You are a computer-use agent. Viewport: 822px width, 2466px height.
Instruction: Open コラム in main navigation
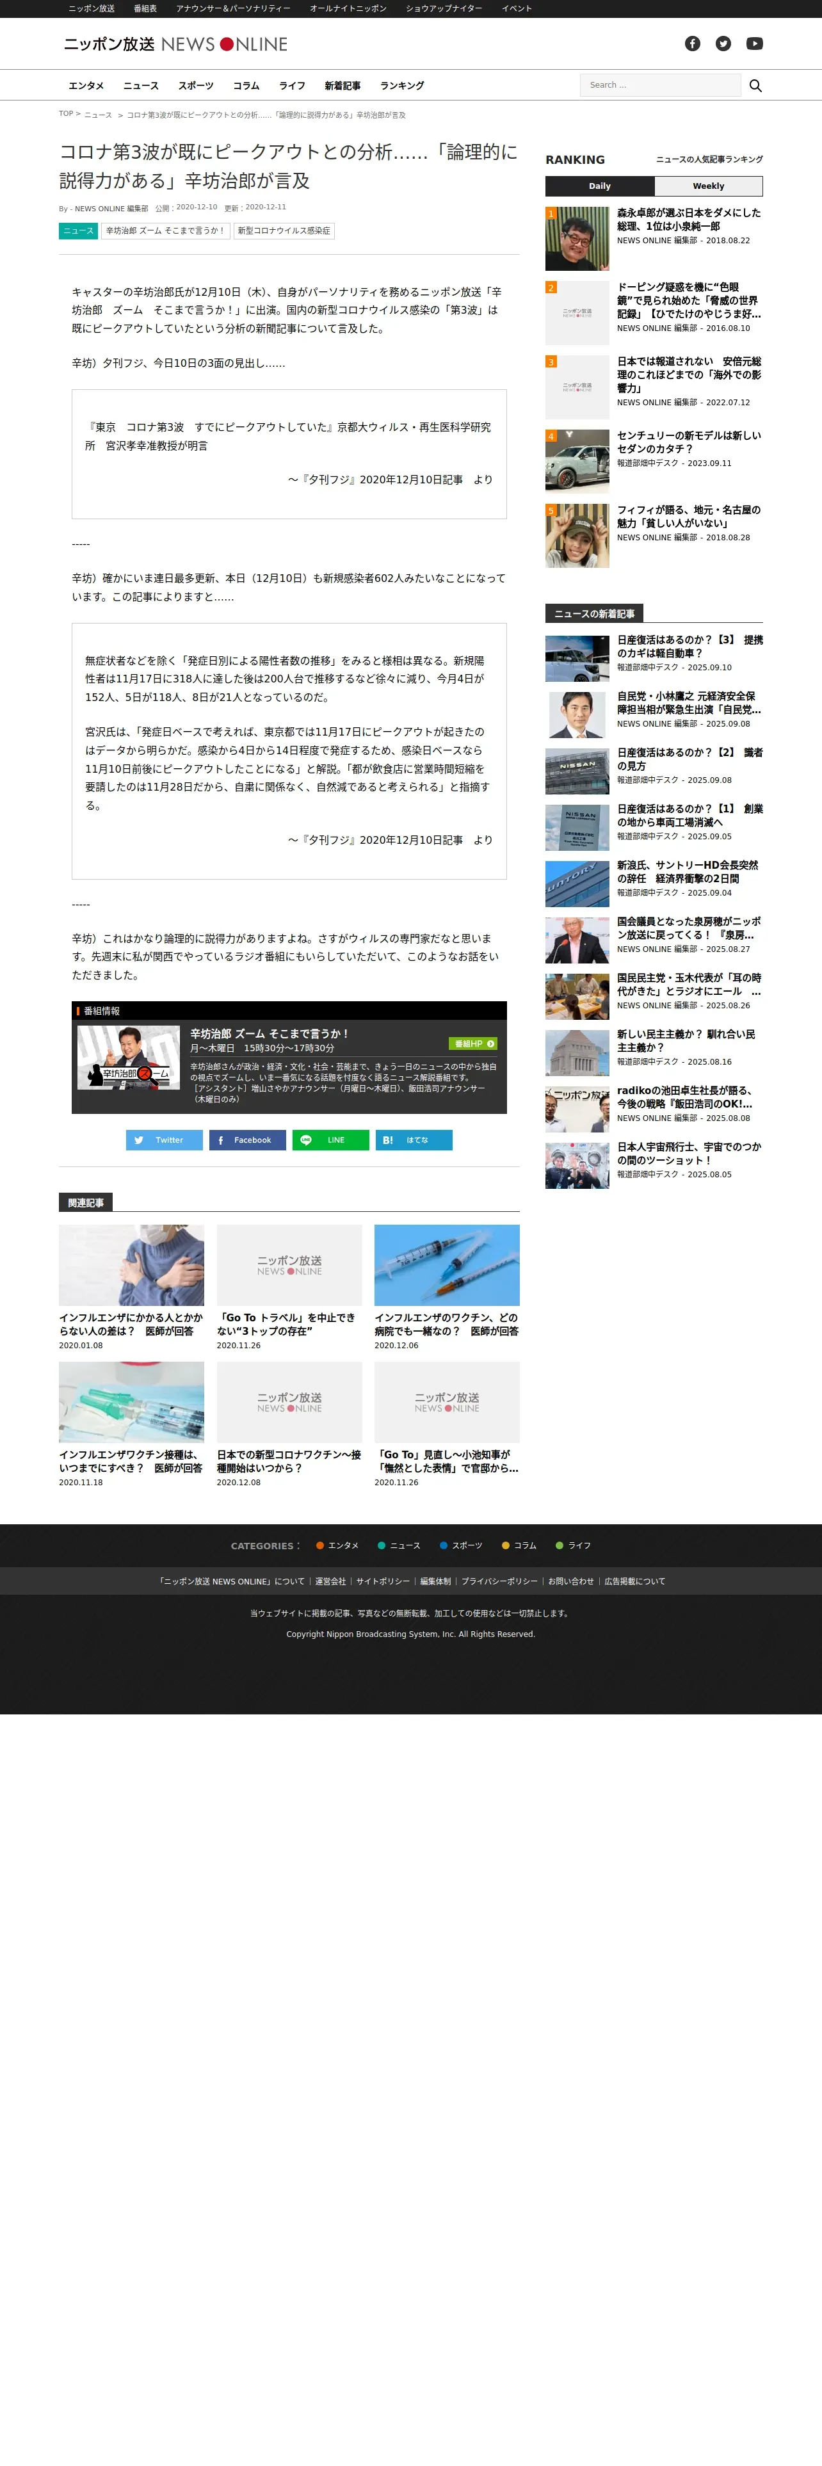point(246,86)
